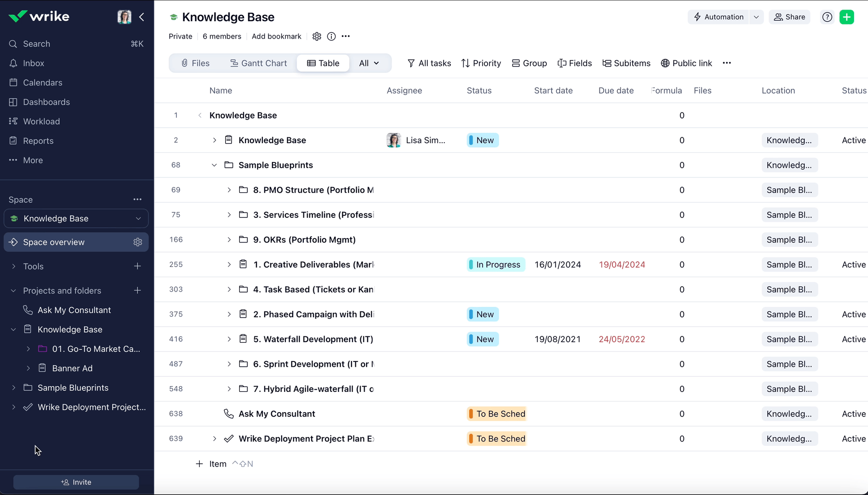Collapse the sidebar with the arrow icon
This screenshot has width=868, height=495.
142,17
